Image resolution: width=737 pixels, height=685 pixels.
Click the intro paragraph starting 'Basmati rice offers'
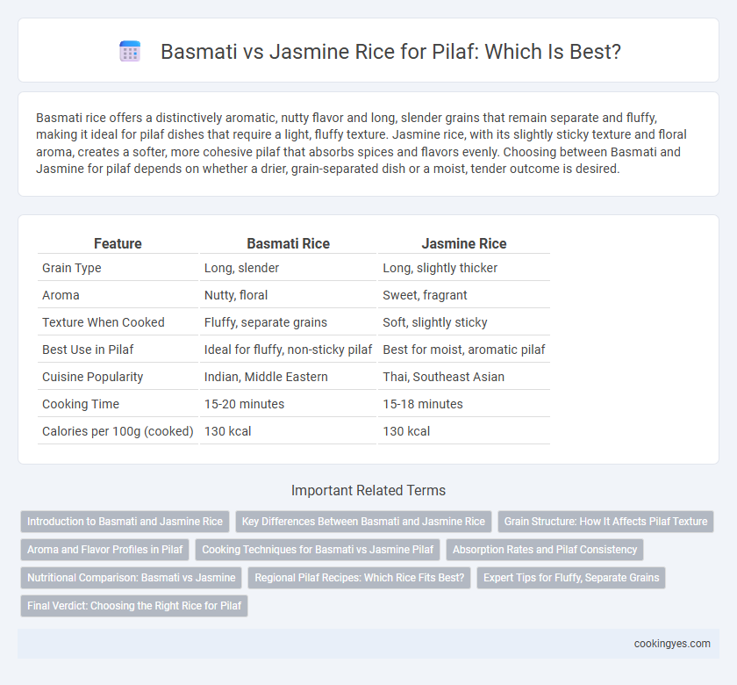click(x=361, y=143)
